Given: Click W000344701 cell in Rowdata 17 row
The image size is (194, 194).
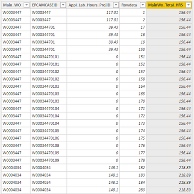Looking at the screenshot, I should [x=48, y=27].
